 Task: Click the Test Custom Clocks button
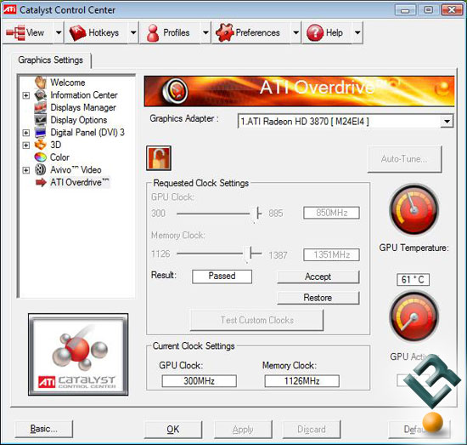click(x=257, y=320)
